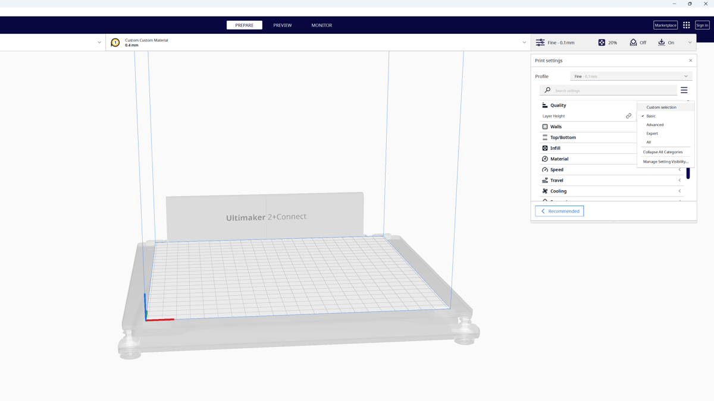This screenshot has width=714, height=401.
Task: Click the Infill category icon
Action: [x=544, y=148]
